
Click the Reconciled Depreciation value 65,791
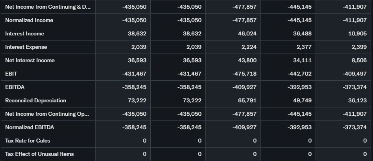point(247,101)
